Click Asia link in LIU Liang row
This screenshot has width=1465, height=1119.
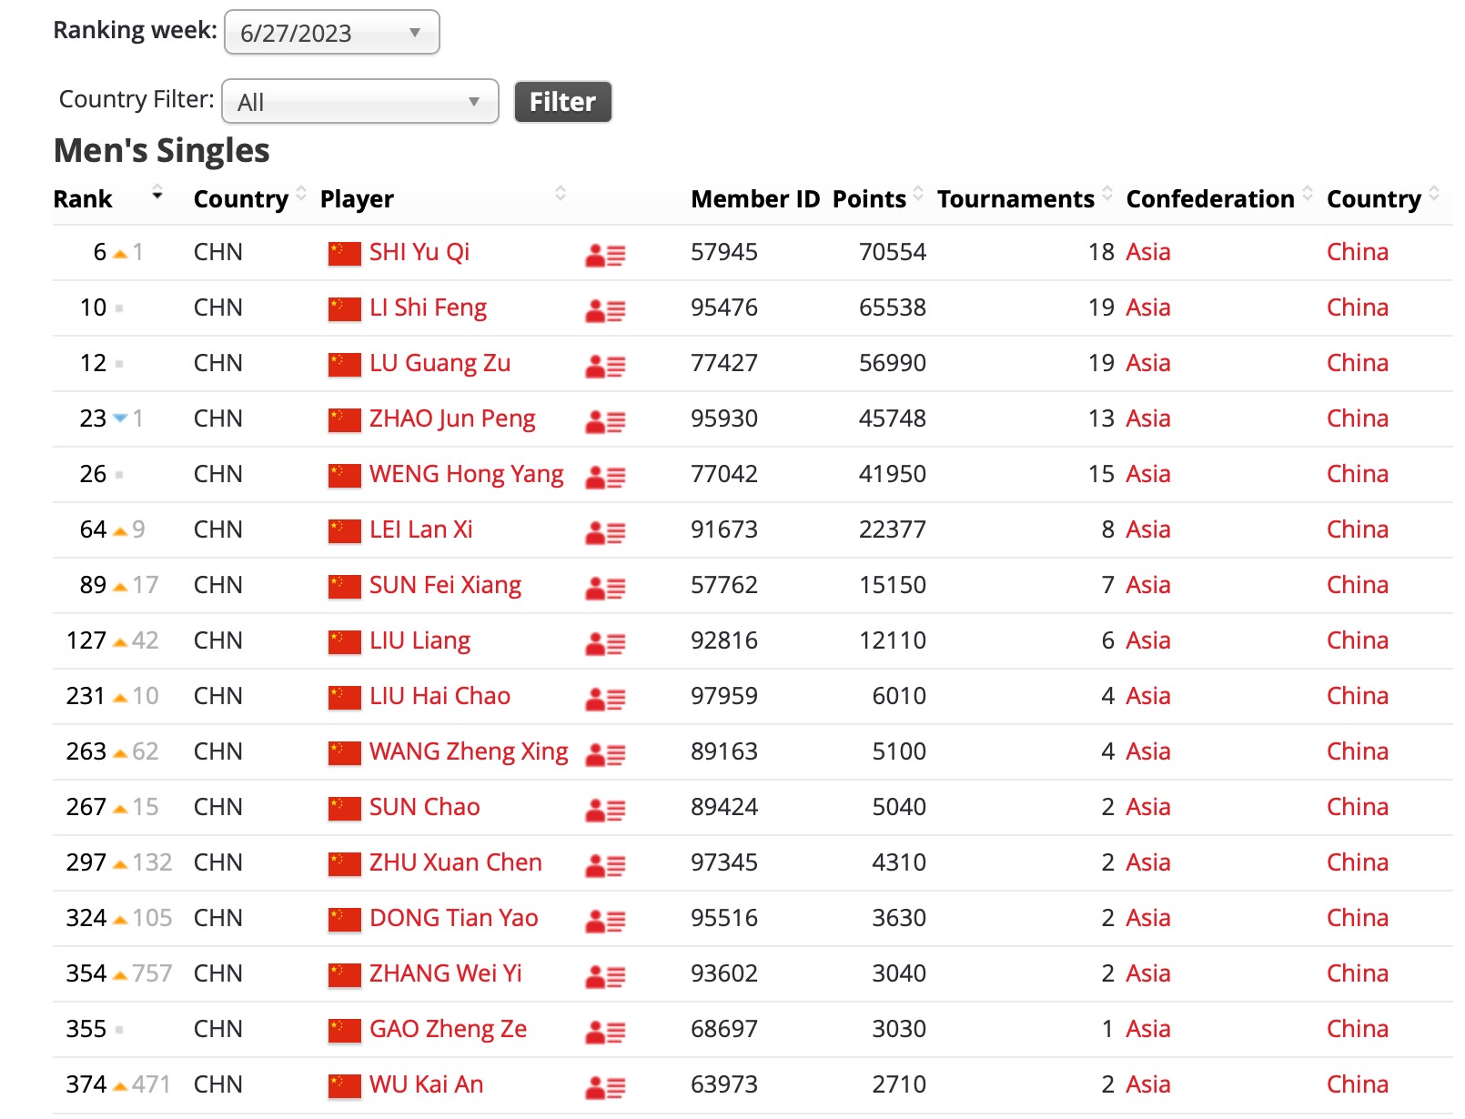[x=1148, y=640]
